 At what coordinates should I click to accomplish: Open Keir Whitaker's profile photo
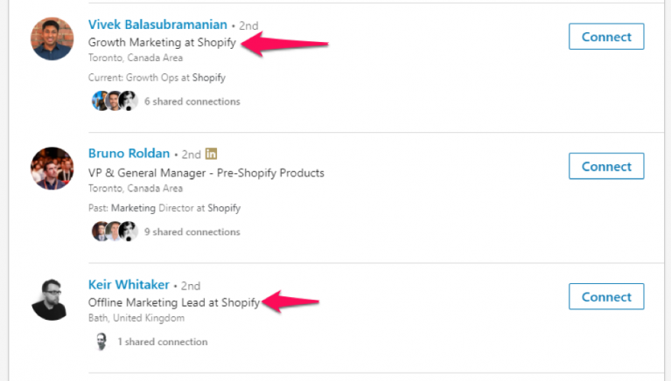coord(50,300)
